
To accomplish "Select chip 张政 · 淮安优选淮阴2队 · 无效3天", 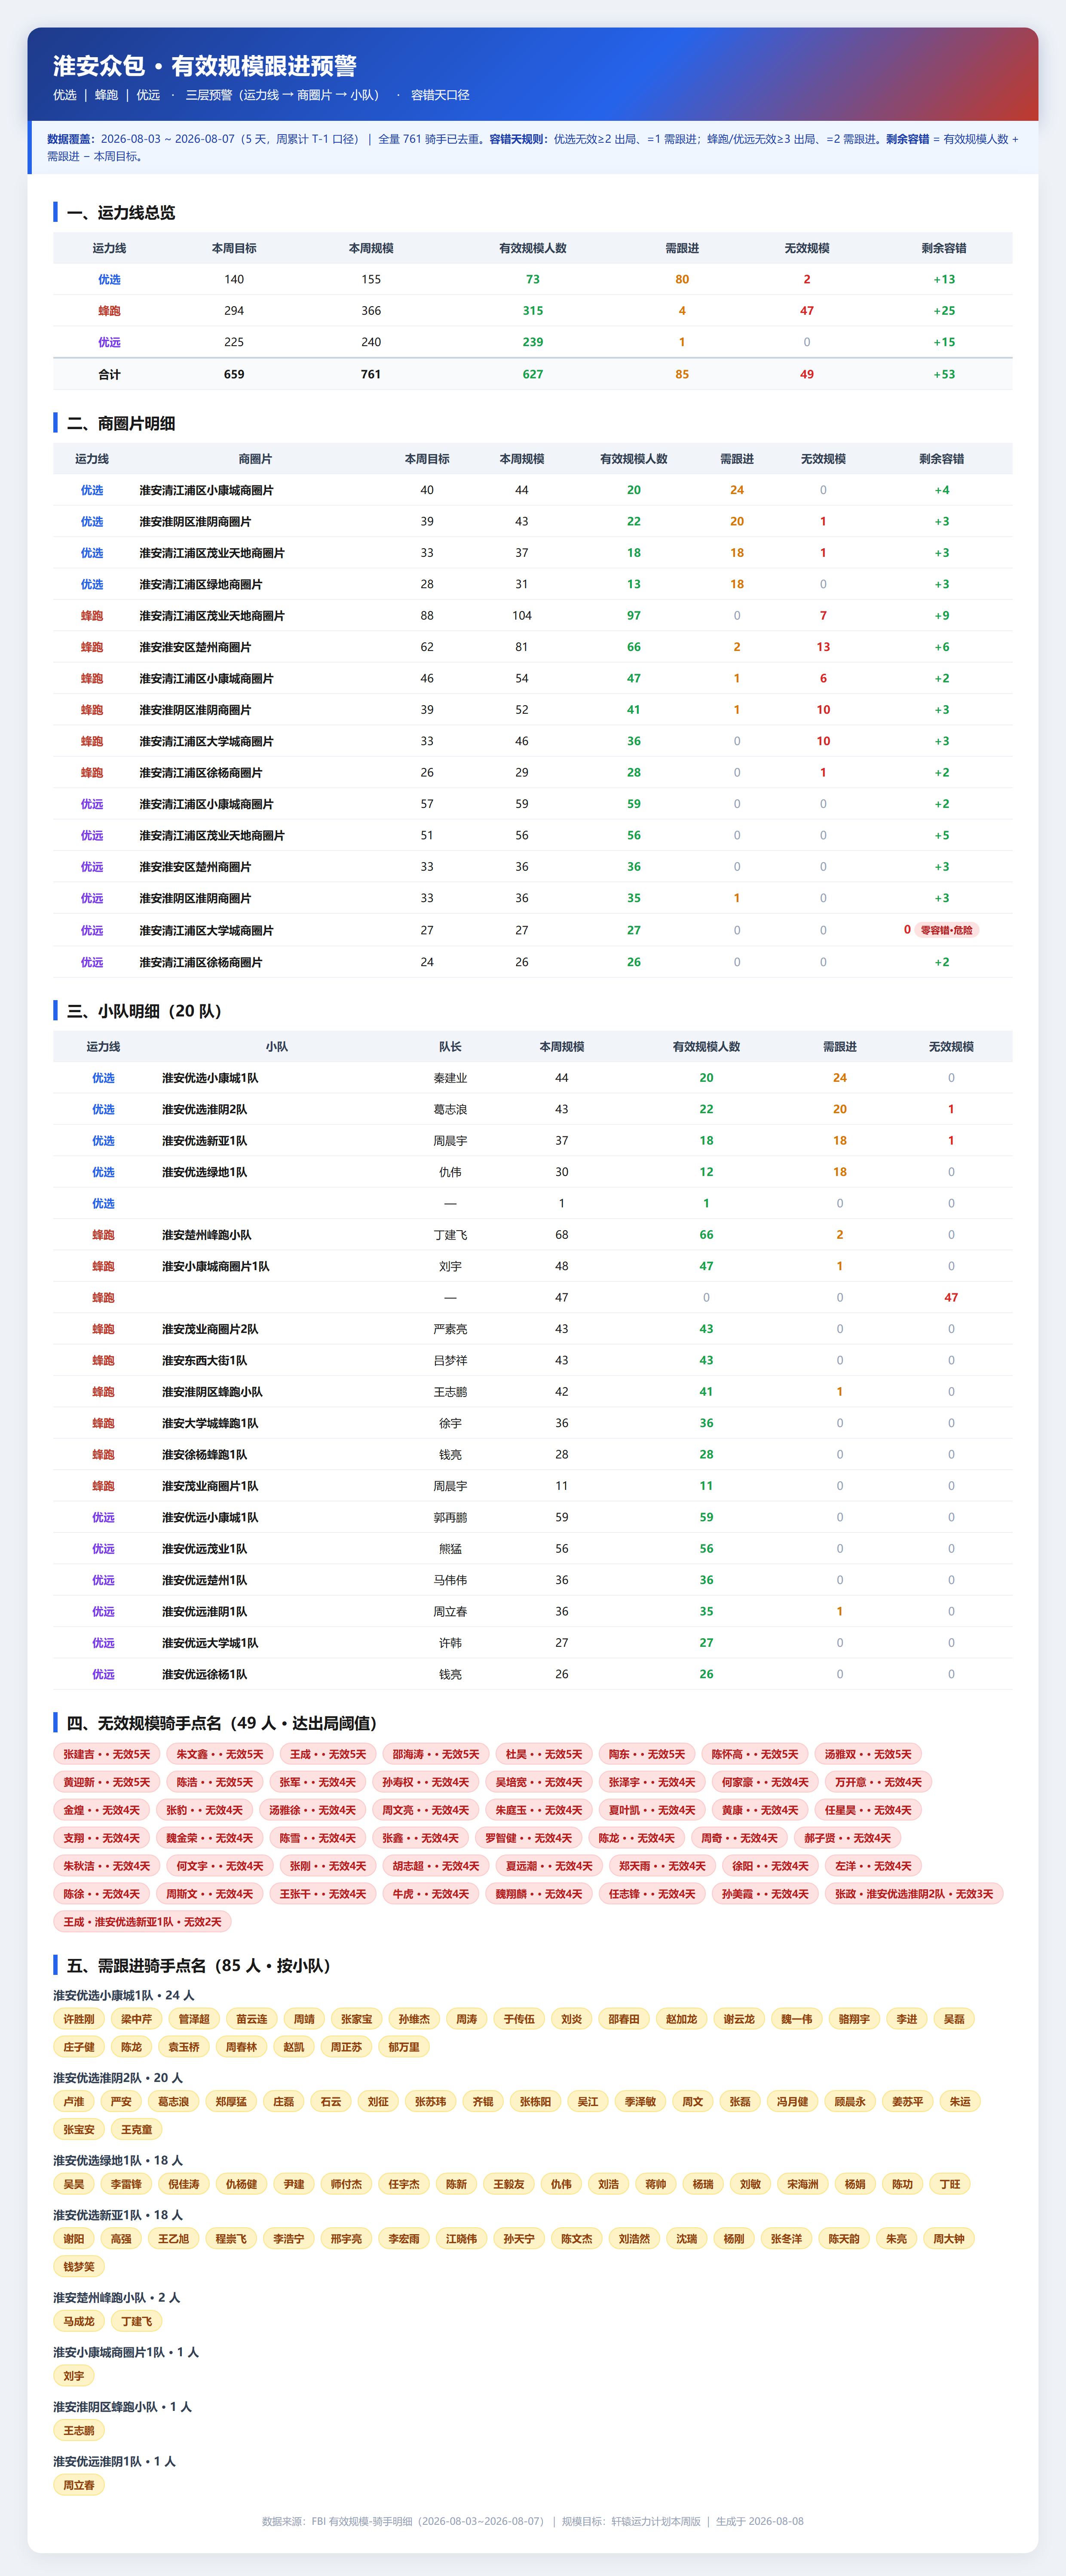I will point(914,1894).
